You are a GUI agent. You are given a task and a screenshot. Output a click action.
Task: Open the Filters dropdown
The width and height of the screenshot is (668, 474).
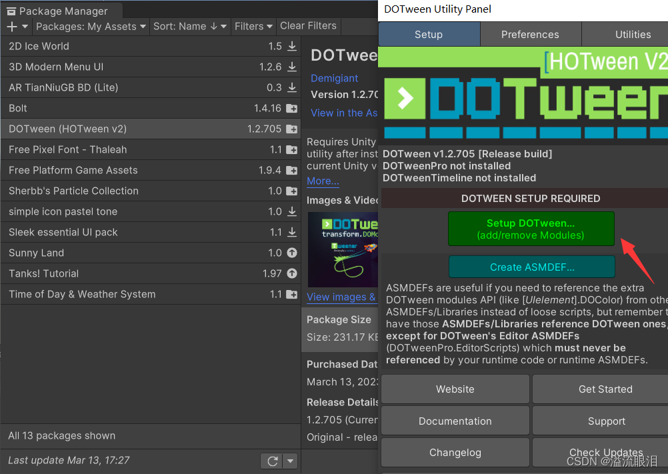pyautogui.click(x=253, y=27)
